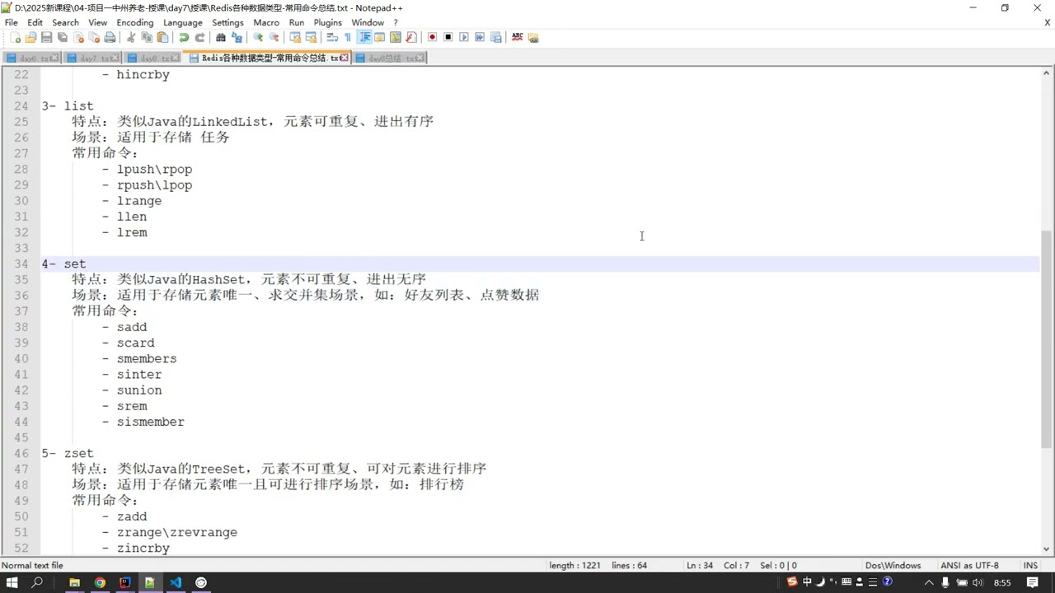Open the Windows Start menu
Image resolution: width=1055 pixels, height=593 pixels.
[x=12, y=582]
